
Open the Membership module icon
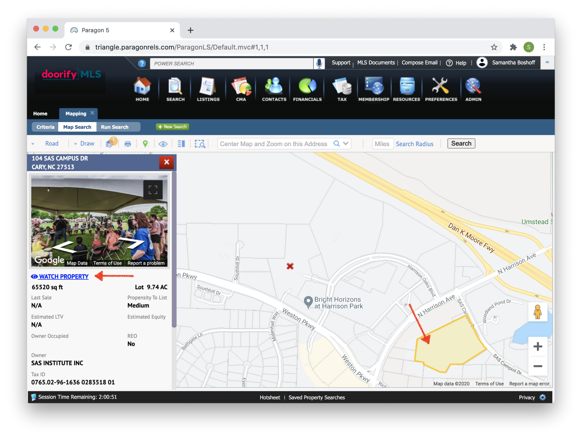(x=374, y=89)
